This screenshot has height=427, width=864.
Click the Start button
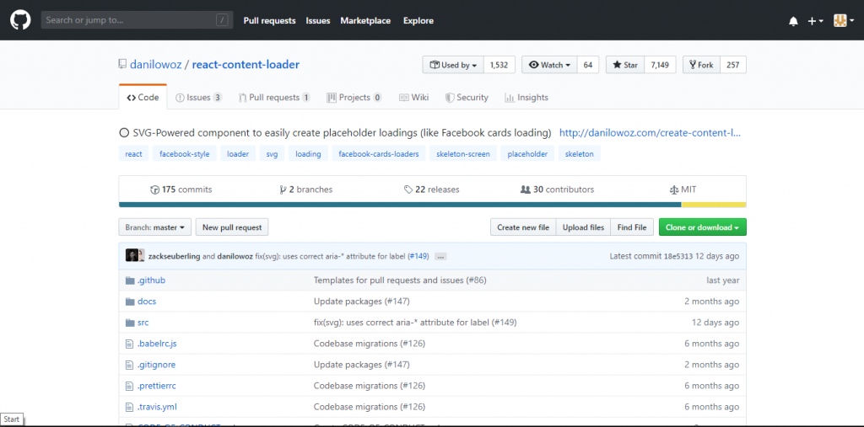12,419
